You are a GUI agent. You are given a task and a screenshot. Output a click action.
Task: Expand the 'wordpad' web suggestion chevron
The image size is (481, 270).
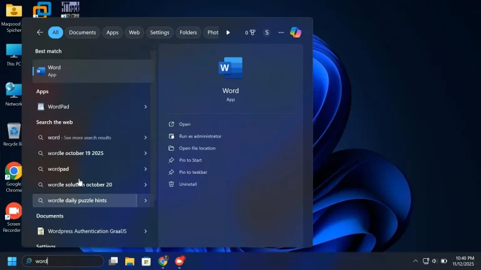(x=145, y=169)
